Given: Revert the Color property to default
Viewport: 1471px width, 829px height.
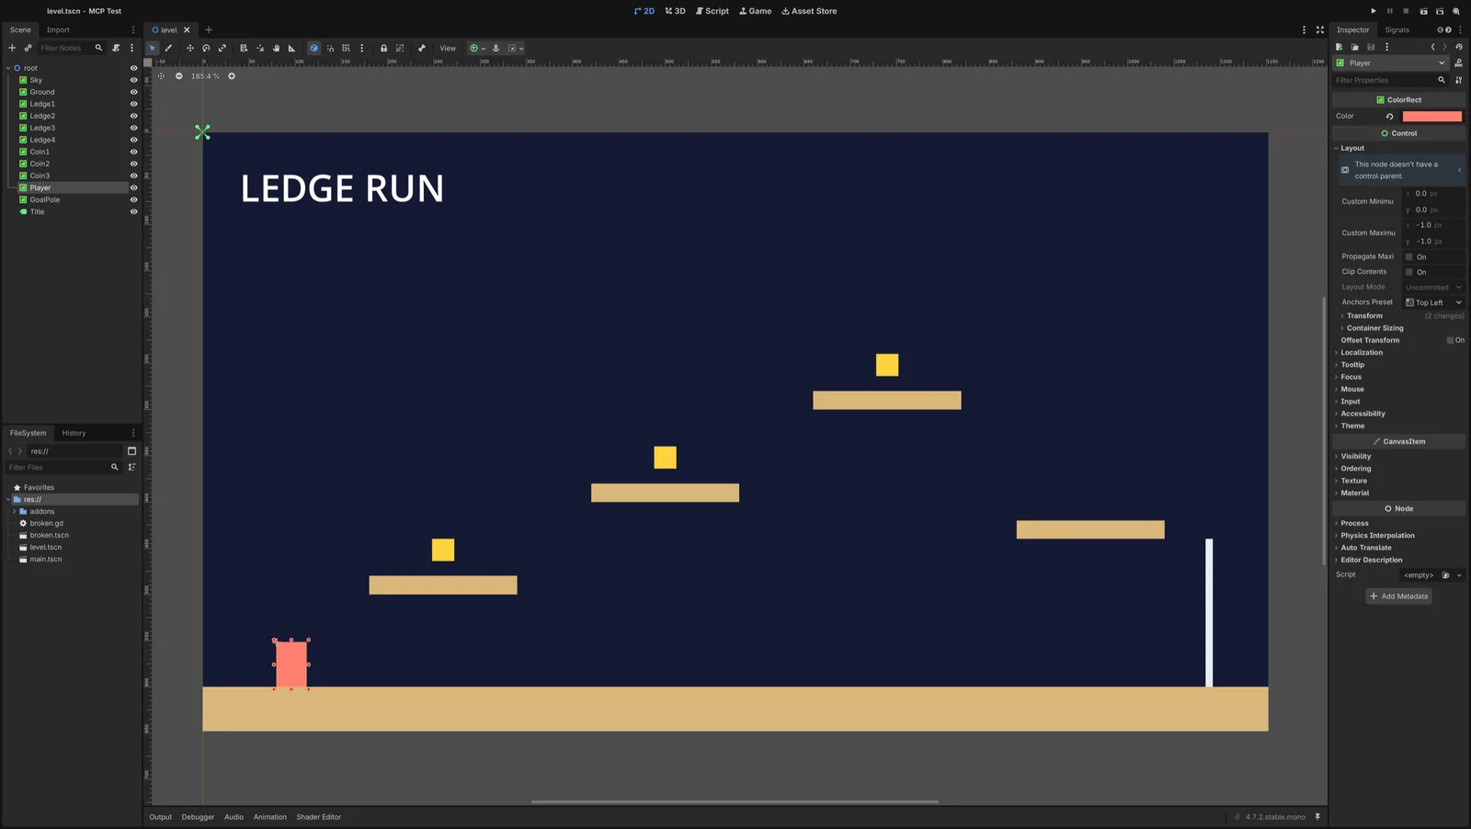Looking at the screenshot, I should click(x=1389, y=116).
